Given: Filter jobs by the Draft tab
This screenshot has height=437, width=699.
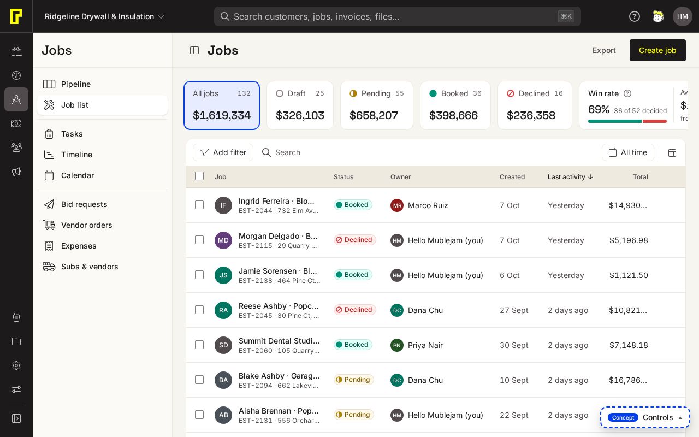Looking at the screenshot, I should coord(300,105).
